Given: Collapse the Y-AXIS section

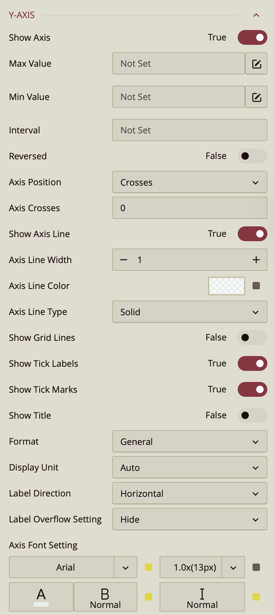Looking at the screenshot, I should 256,15.
